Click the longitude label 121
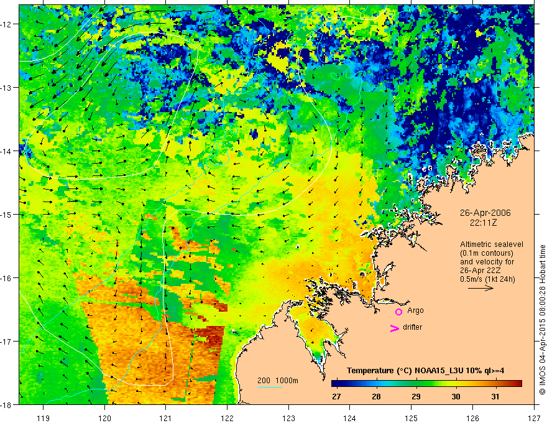 (x=166, y=418)
